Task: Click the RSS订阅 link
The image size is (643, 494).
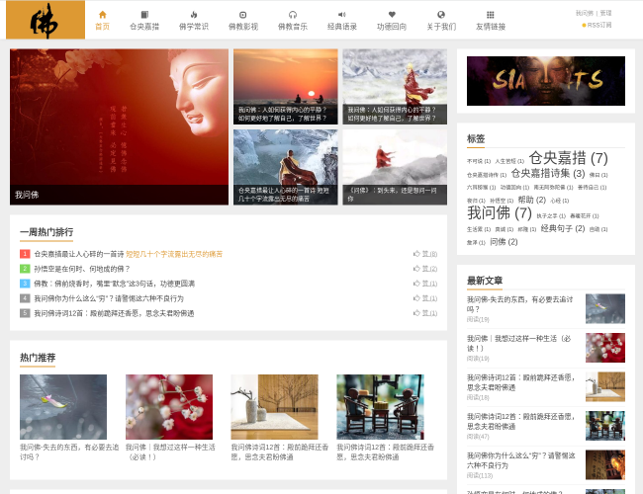Action: pyautogui.click(x=599, y=25)
